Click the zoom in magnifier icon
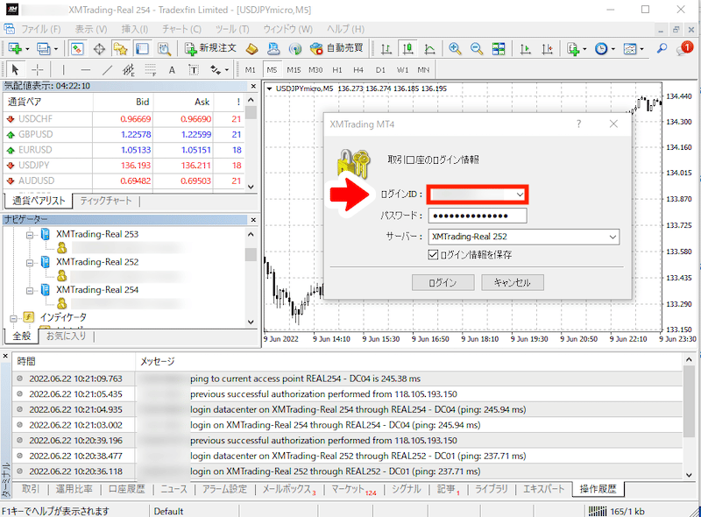 [x=455, y=48]
